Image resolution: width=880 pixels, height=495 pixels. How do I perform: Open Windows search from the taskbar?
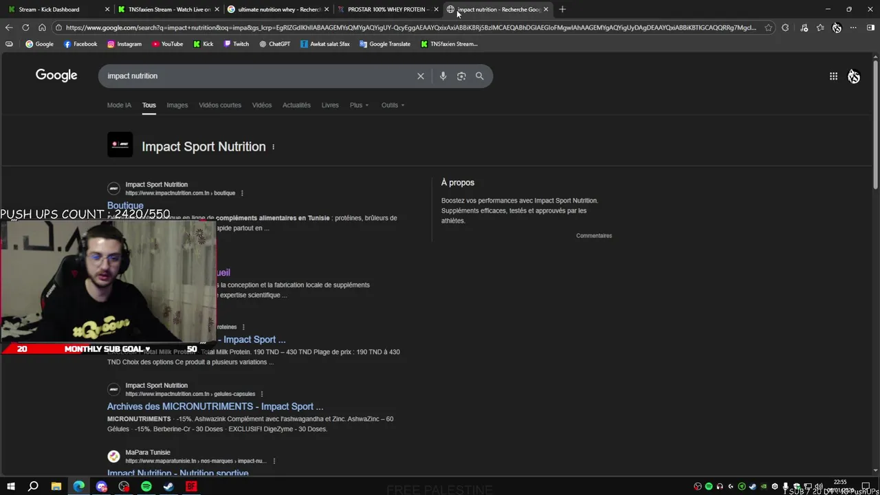[33, 487]
